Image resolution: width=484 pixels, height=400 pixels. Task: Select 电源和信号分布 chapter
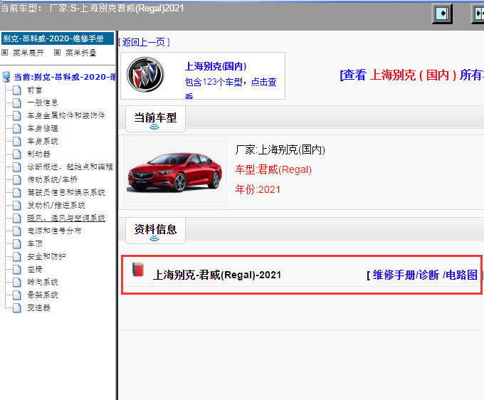(54, 231)
